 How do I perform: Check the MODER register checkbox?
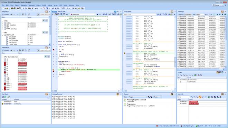point(5,23)
